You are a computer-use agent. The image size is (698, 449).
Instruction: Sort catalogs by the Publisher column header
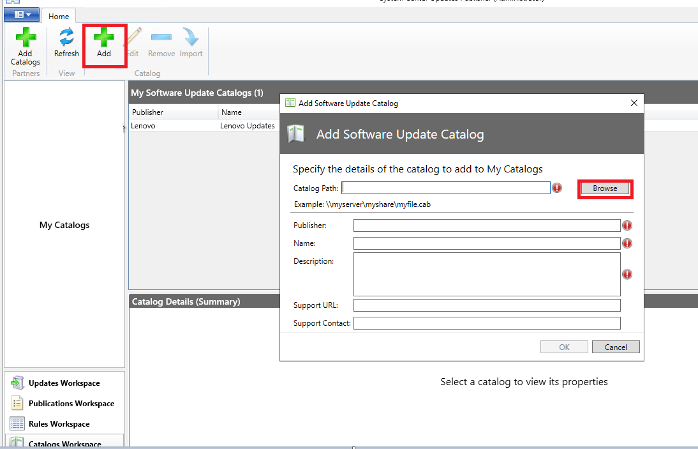174,112
